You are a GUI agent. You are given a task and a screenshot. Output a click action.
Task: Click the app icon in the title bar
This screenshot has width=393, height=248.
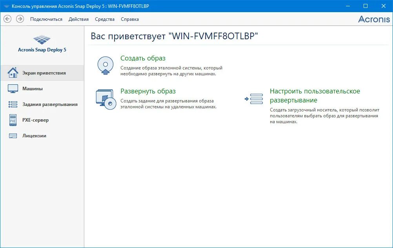[x=6, y=6]
